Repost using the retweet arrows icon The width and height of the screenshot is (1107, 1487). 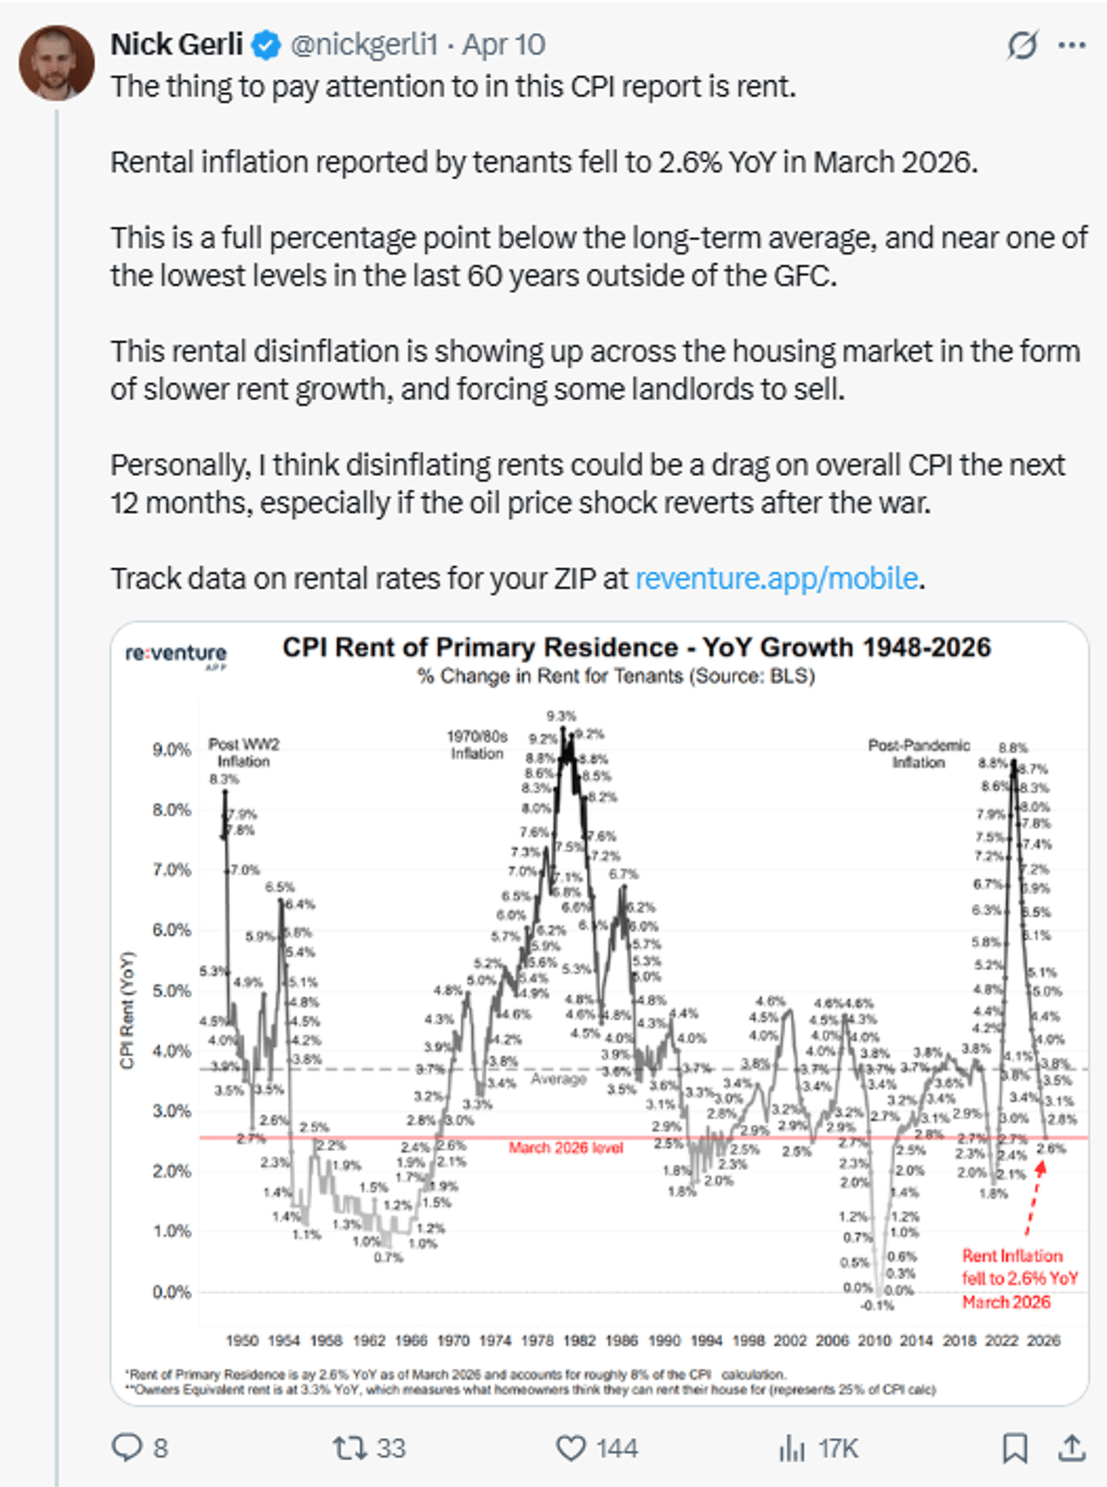[351, 1448]
